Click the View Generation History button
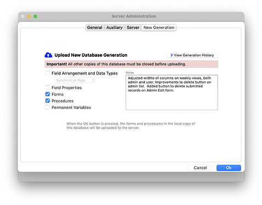Image resolution: width=262 pixels, height=205 pixels. point(192,55)
